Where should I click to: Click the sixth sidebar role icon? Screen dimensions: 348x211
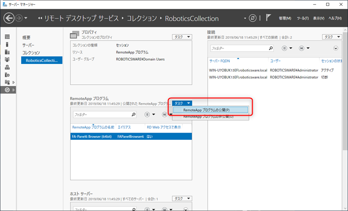[x=7, y=75]
